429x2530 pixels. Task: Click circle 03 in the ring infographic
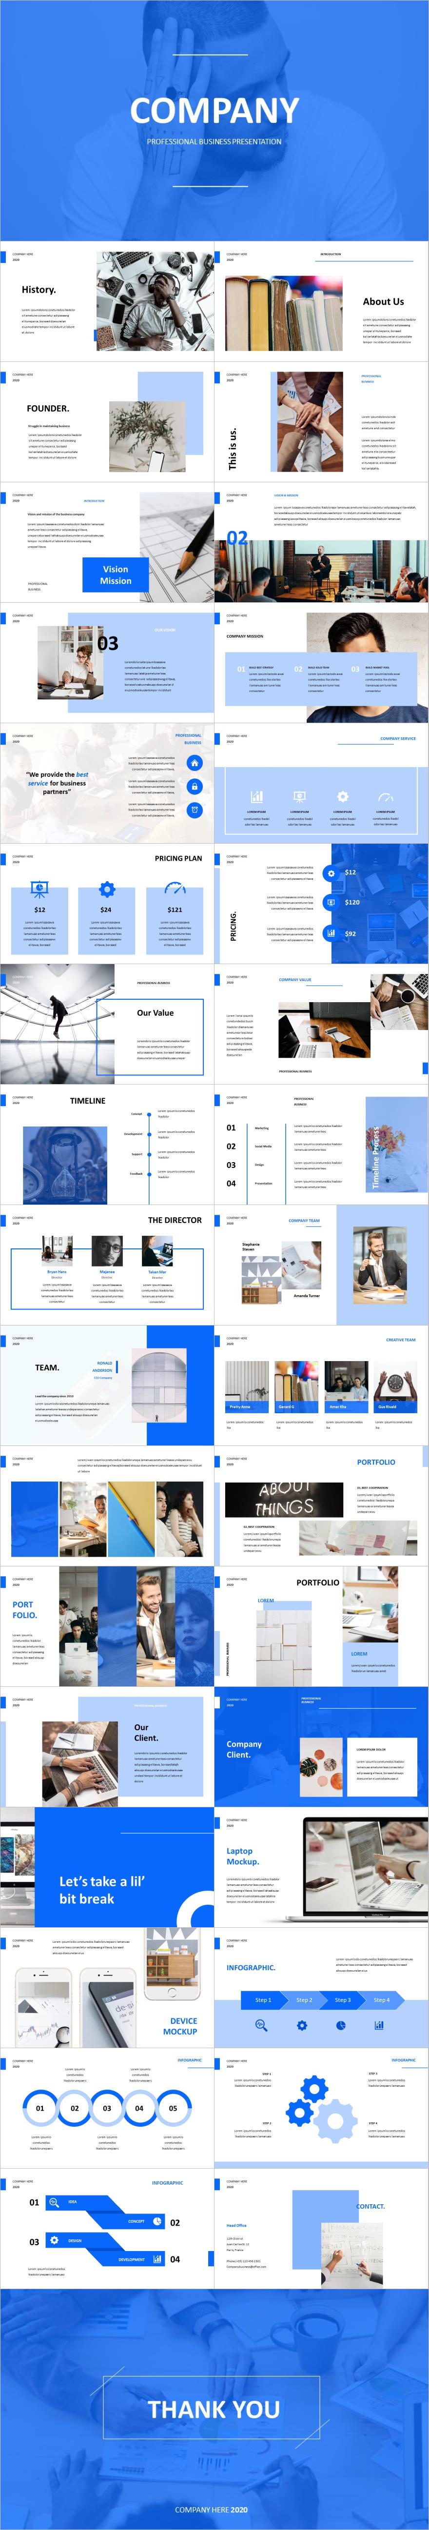tap(107, 2108)
